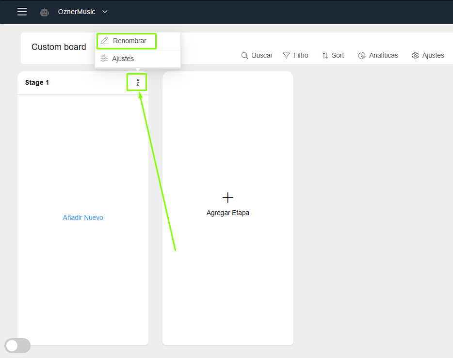Click the pencil icon beside Renombrar
Viewport: 453px width, 358px height.
(104, 41)
